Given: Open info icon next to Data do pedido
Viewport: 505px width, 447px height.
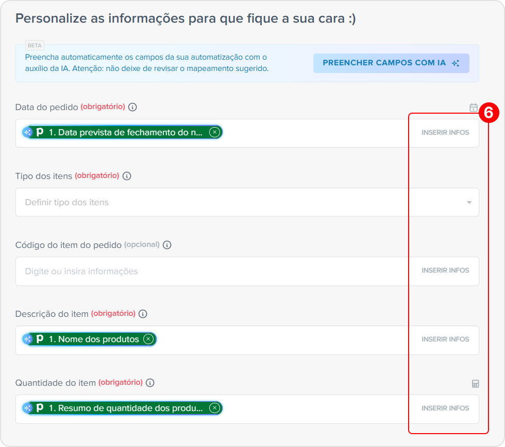Looking at the screenshot, I should (x=132, y=107).
